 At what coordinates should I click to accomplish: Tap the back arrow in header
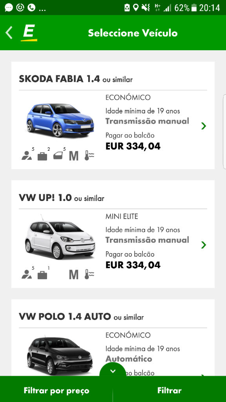tap(9, 33)
